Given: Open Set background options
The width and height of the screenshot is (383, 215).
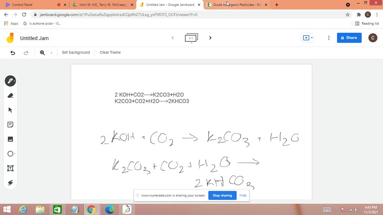Looking at the screenshot, I should pyautogui.click(x=76, y=52).
